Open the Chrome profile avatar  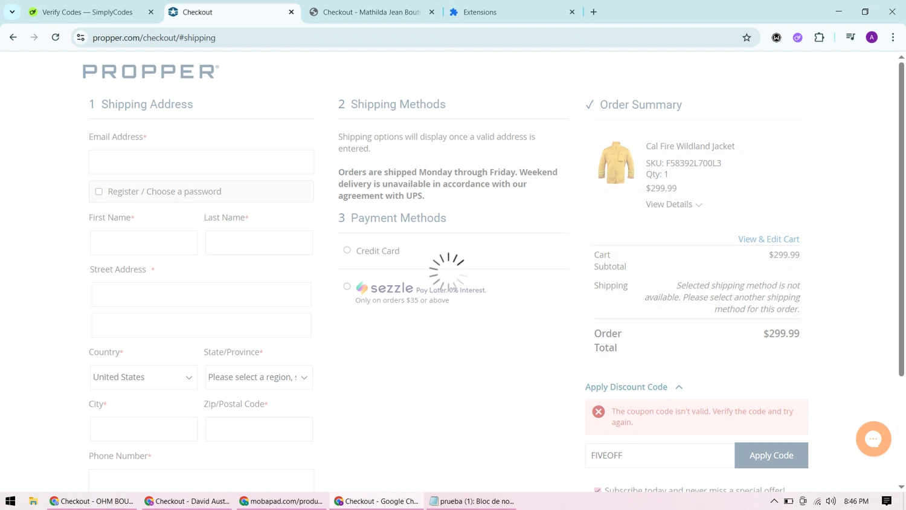pyautogui.click(x=872, y=37)
